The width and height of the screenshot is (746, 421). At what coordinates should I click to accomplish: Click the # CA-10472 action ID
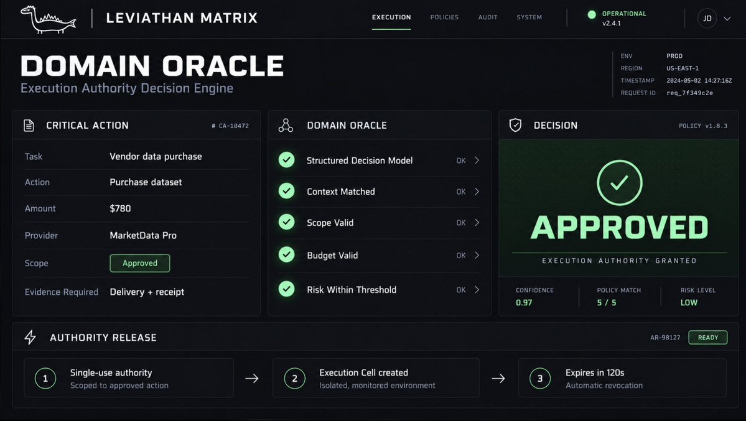pyautogui.click(x=230, y=126)
